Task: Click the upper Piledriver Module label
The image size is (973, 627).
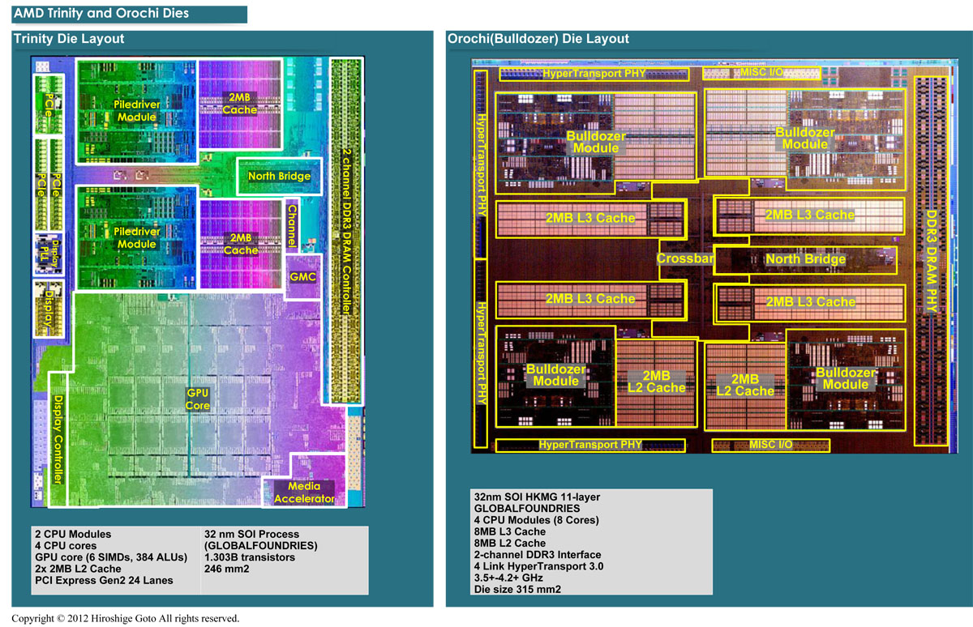Action: 135,111
